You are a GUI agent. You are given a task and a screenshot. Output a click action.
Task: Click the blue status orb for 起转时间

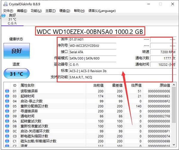[x=7, y=96]
